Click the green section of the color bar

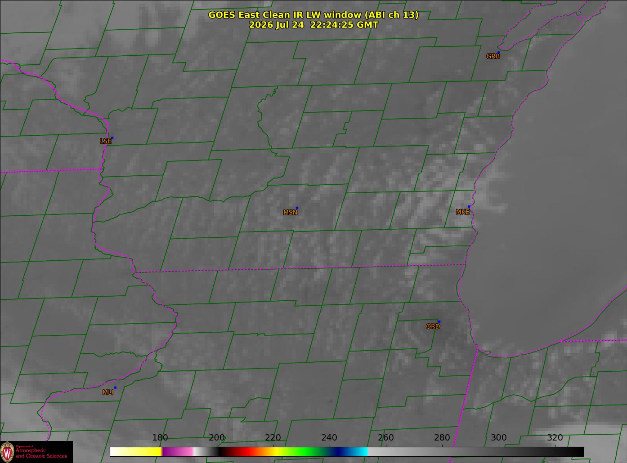(x=306, y=451)
